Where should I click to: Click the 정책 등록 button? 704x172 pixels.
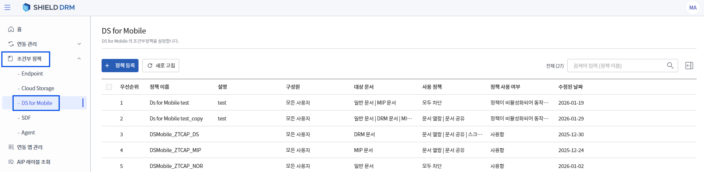pos(120,66)
